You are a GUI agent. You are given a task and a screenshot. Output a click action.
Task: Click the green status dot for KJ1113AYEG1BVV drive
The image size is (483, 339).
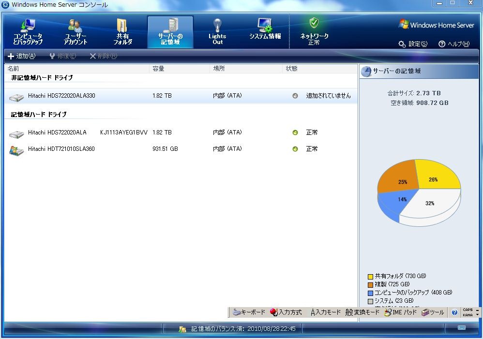pos(295,133)
